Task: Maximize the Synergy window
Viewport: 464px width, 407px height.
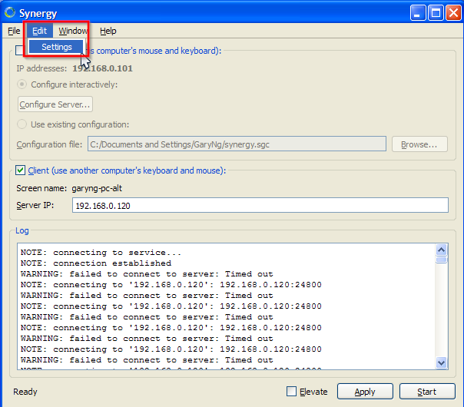Action: click(x=436, y=13)
